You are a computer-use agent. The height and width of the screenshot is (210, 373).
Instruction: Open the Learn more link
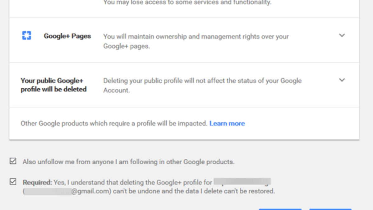[x=227, y=124]
